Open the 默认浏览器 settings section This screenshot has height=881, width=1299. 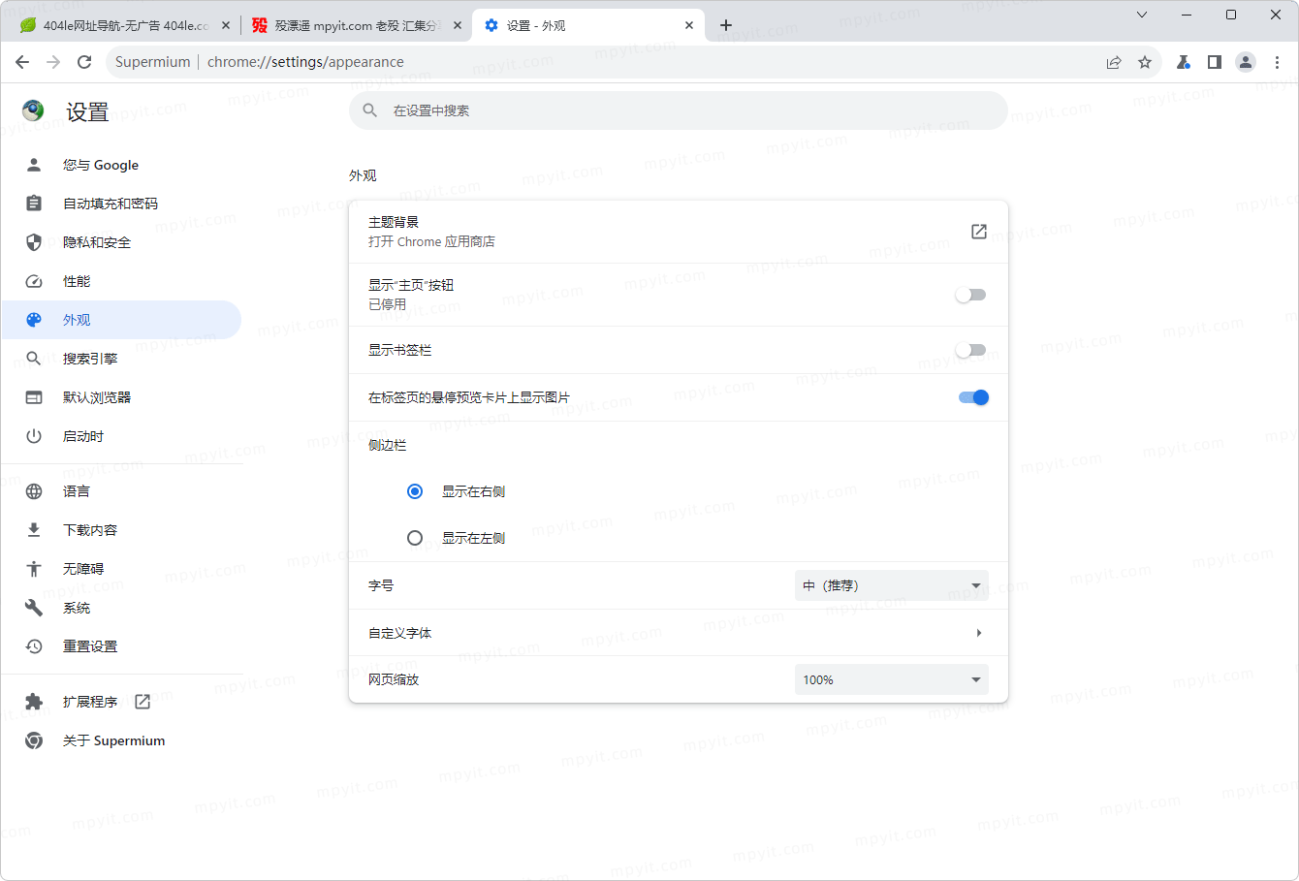121,397
